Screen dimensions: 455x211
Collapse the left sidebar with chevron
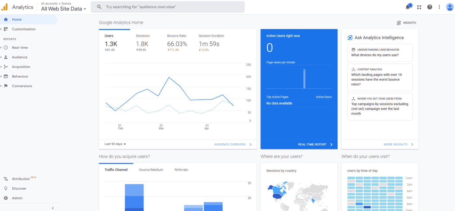tap(53, 208)
